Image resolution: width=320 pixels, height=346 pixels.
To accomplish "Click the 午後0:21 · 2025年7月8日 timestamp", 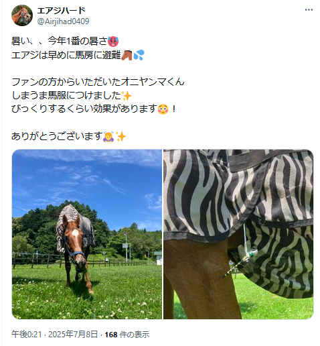I will (x=55, y=335).
